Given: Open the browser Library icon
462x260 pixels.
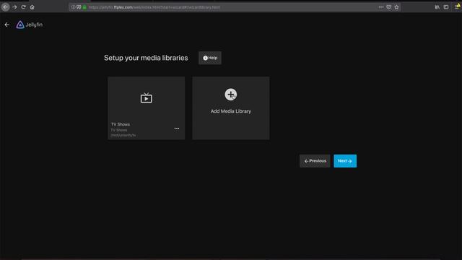Looking at the screenshot, I should coord(437,7).
